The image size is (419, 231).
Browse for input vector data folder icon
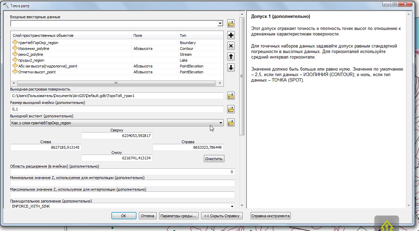(231, 24)
